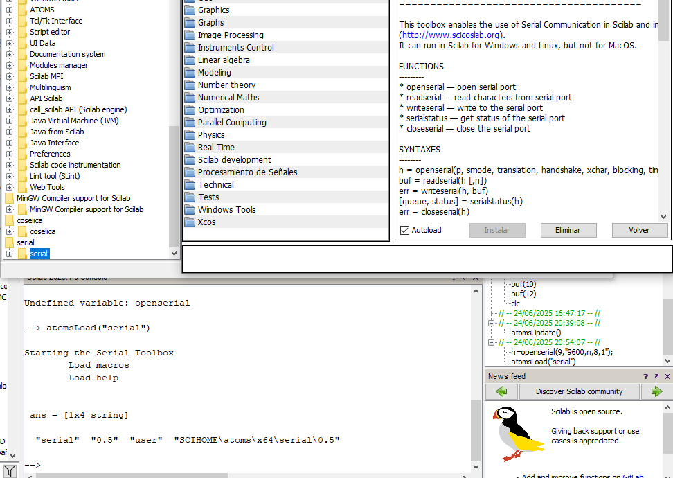
Task: Click the console scrollbar up arrow
Action: pos(476,291)
